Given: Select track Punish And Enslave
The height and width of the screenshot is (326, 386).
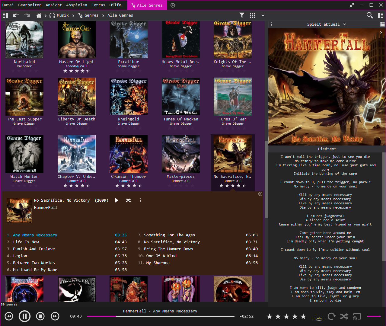Looking at the screenshot, I should coord(67,249).
